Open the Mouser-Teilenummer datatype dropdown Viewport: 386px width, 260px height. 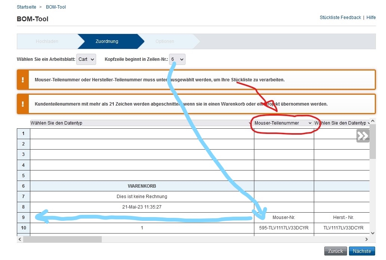(x=284, y=123)
